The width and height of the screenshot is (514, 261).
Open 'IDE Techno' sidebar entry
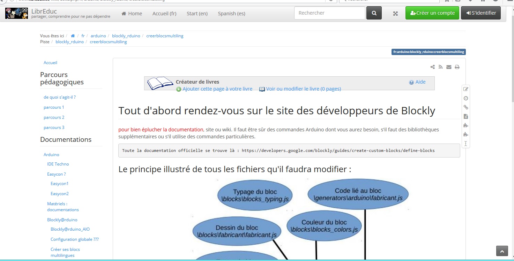[58, 164]
